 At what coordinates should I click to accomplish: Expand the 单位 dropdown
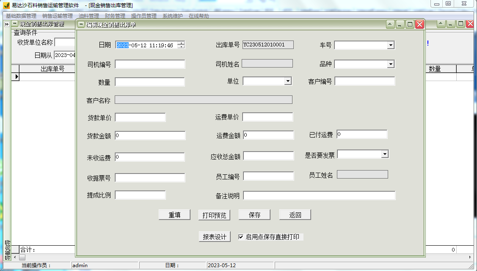pos(288,81)
